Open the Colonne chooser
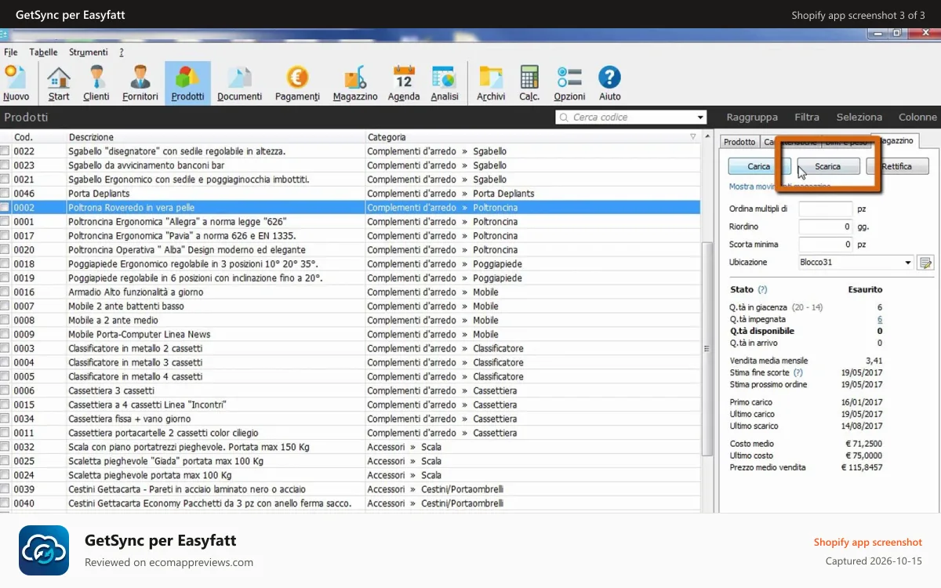The width and height of the screenshot is (941, 588). coord(917,117)
